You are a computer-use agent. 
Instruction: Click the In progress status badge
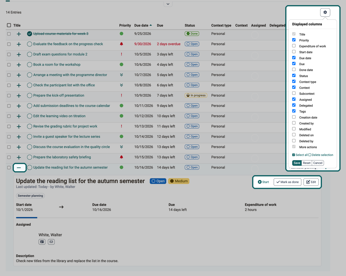coord(196,95)
